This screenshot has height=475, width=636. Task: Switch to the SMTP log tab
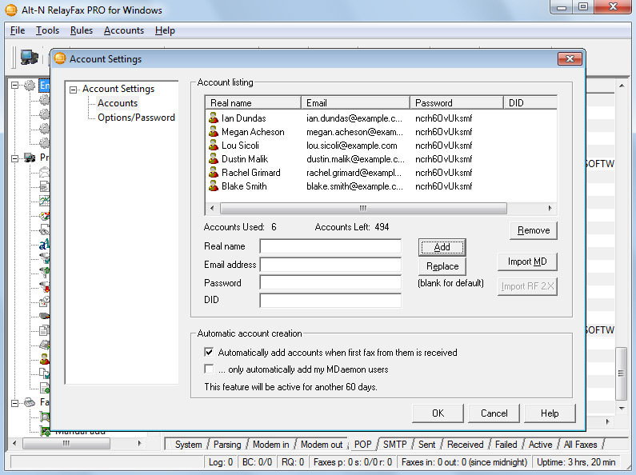coord(394,445)
